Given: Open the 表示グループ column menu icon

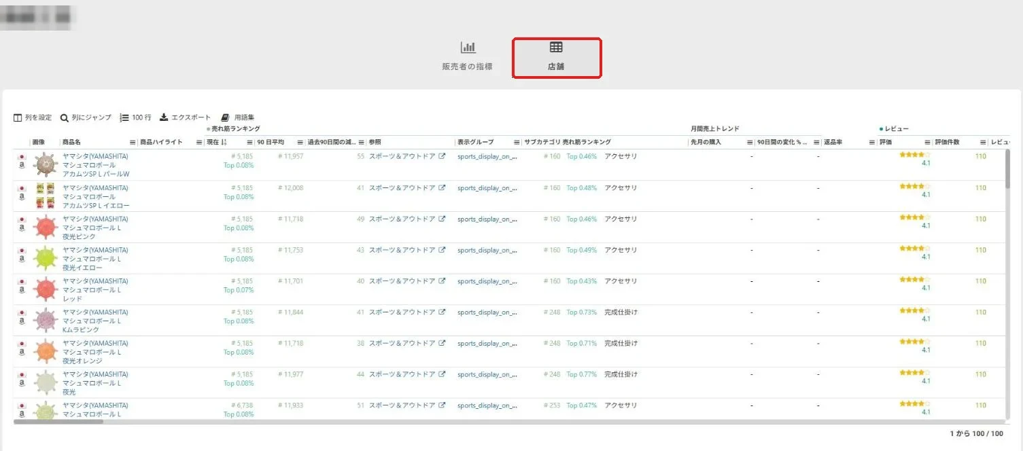Looking at the screenshot, I should click(x=517, y=142).
